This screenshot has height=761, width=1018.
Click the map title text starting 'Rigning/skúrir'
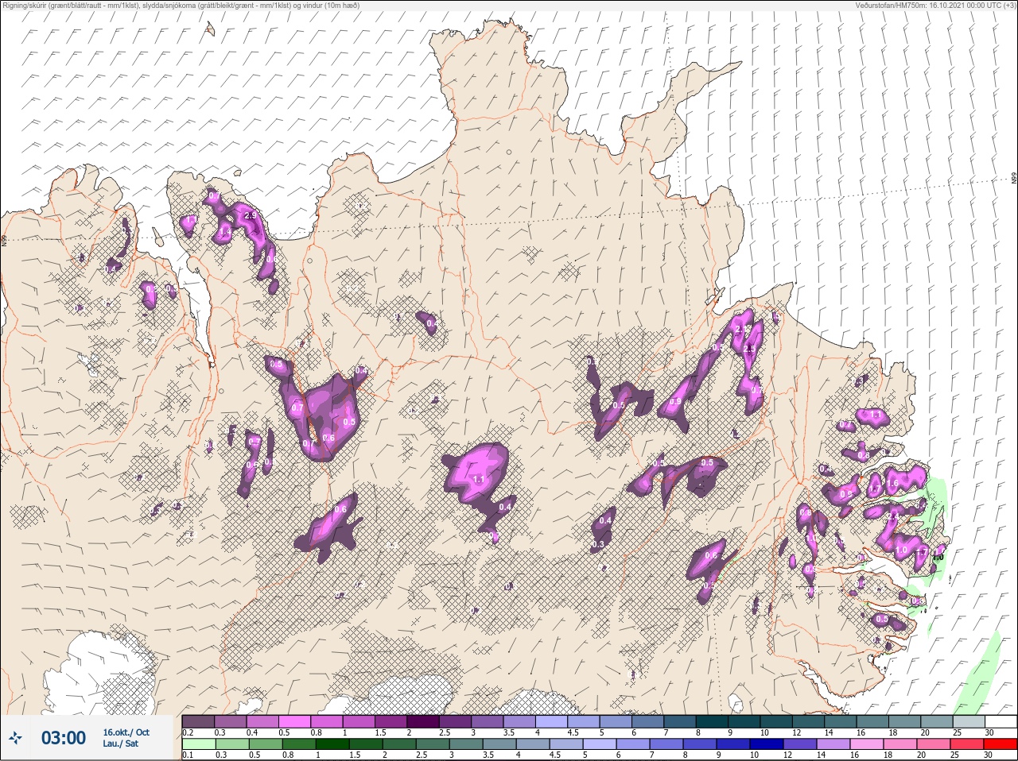(181, 5)
